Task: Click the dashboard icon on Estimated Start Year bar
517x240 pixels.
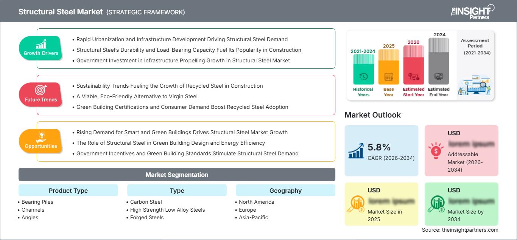Action: (x=413, y=77)
